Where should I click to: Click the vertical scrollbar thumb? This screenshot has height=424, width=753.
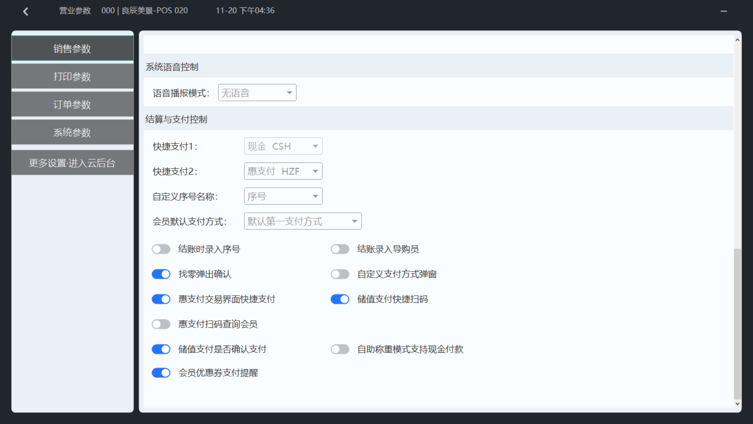[x=737, y=324]
